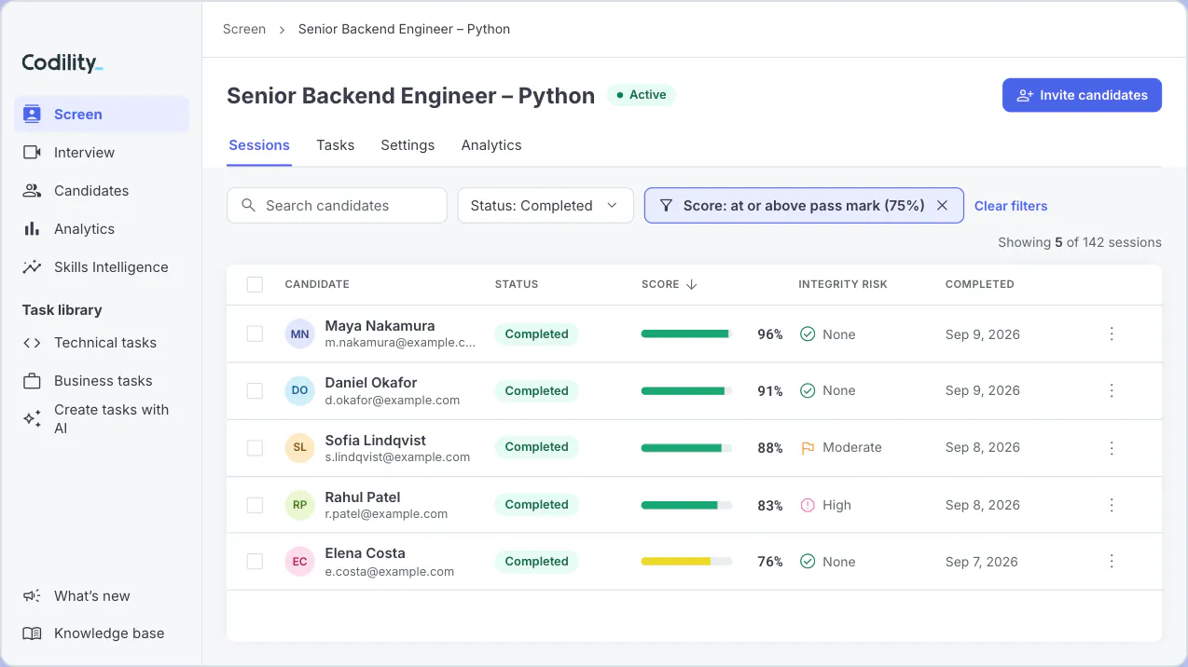Click the Active status badge
This screenshot has height=667, width=1188.
(x=641, y=95)
